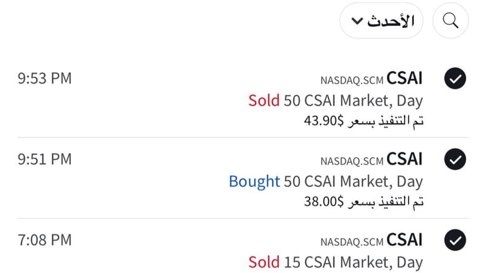Click the CSAI ticker in the third order
Image resolution: width=487 pixels, height=273 pixels.
pyautogui.click(x=405, y=240)
